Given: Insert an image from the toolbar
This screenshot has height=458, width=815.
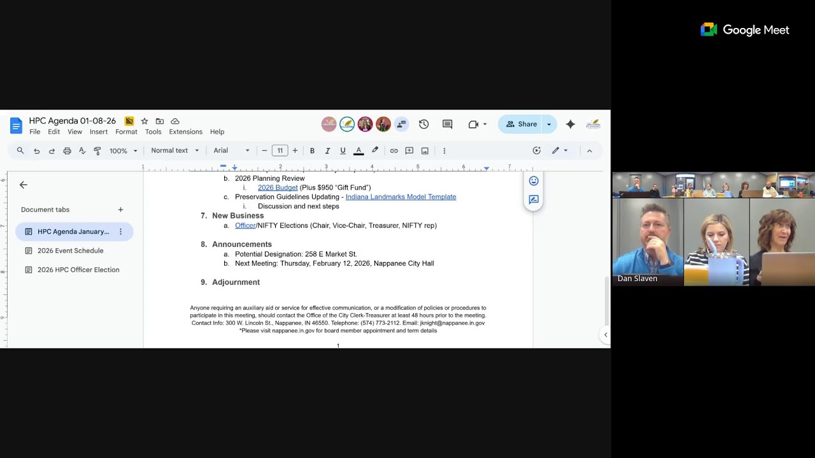Looking at the screenshot, I should point(425,151).
